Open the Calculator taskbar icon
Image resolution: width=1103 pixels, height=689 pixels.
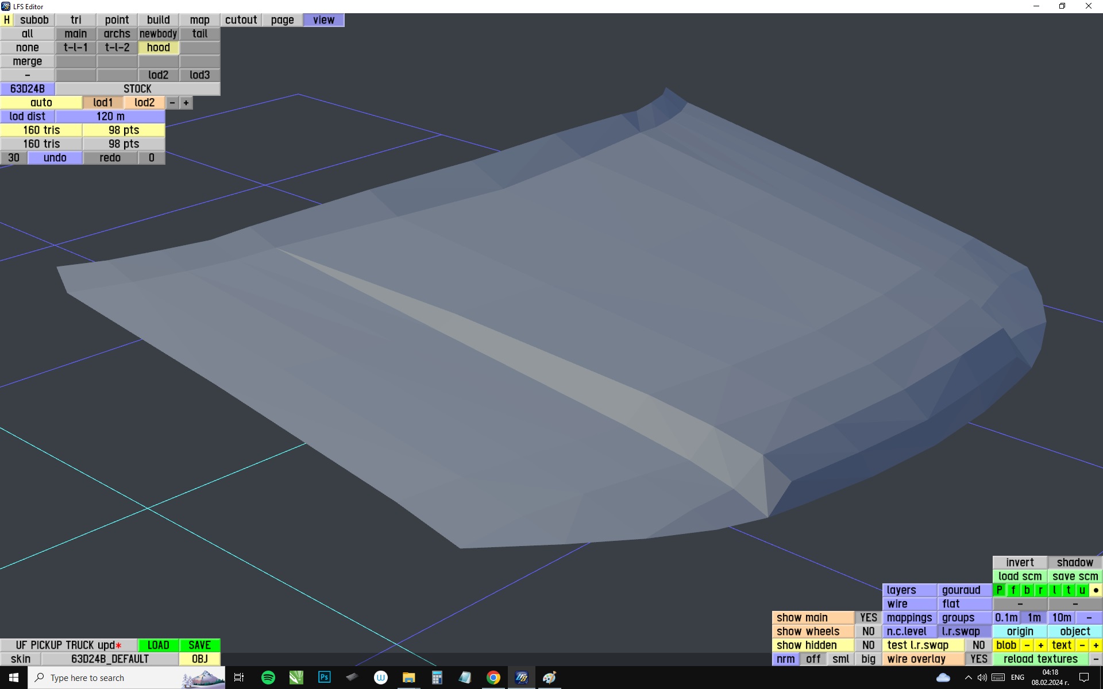click(437, 678)
